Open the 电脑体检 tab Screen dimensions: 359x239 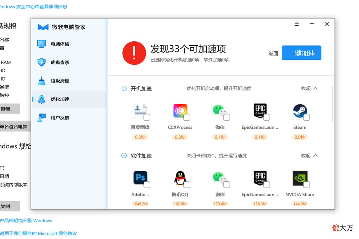[x=69, y=44]
